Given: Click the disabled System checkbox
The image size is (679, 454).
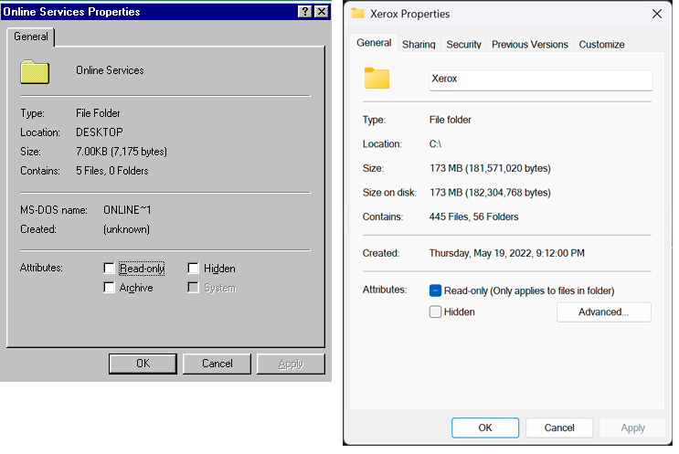Looking at the screenshot, I should [193, 288].
